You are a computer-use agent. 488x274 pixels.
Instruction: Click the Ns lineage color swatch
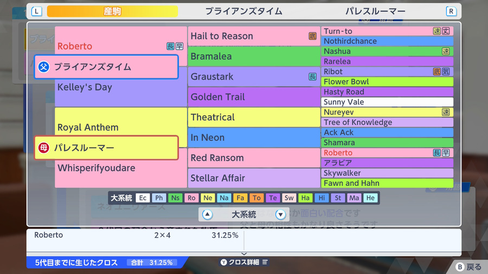[175, 198]
